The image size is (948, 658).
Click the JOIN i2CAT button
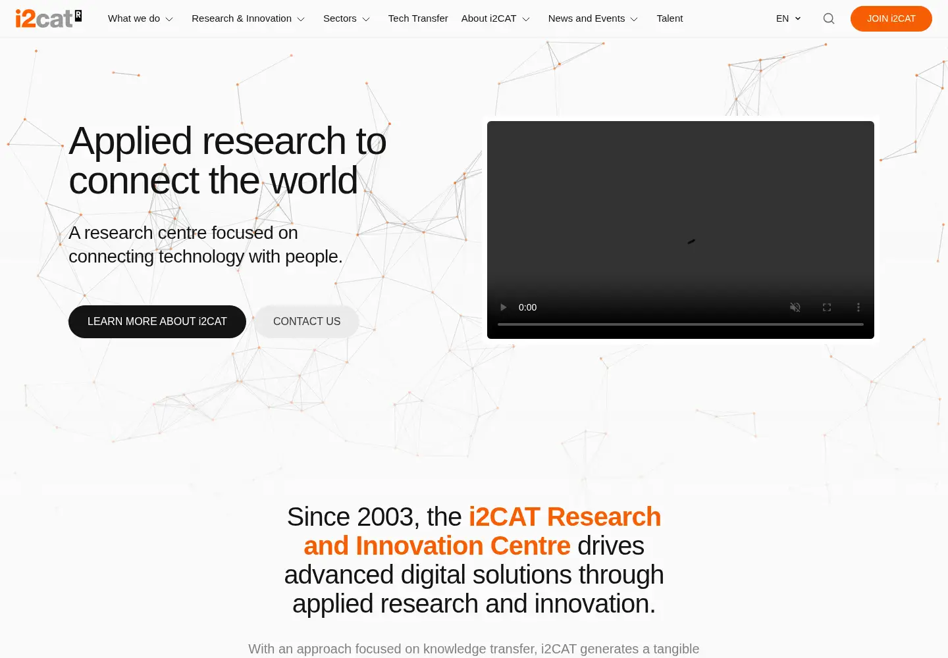coord(891,18)
